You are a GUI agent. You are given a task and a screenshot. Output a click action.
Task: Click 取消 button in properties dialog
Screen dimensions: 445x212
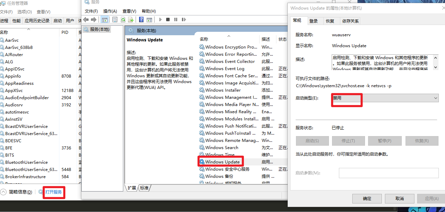click(x=399, y=199)
